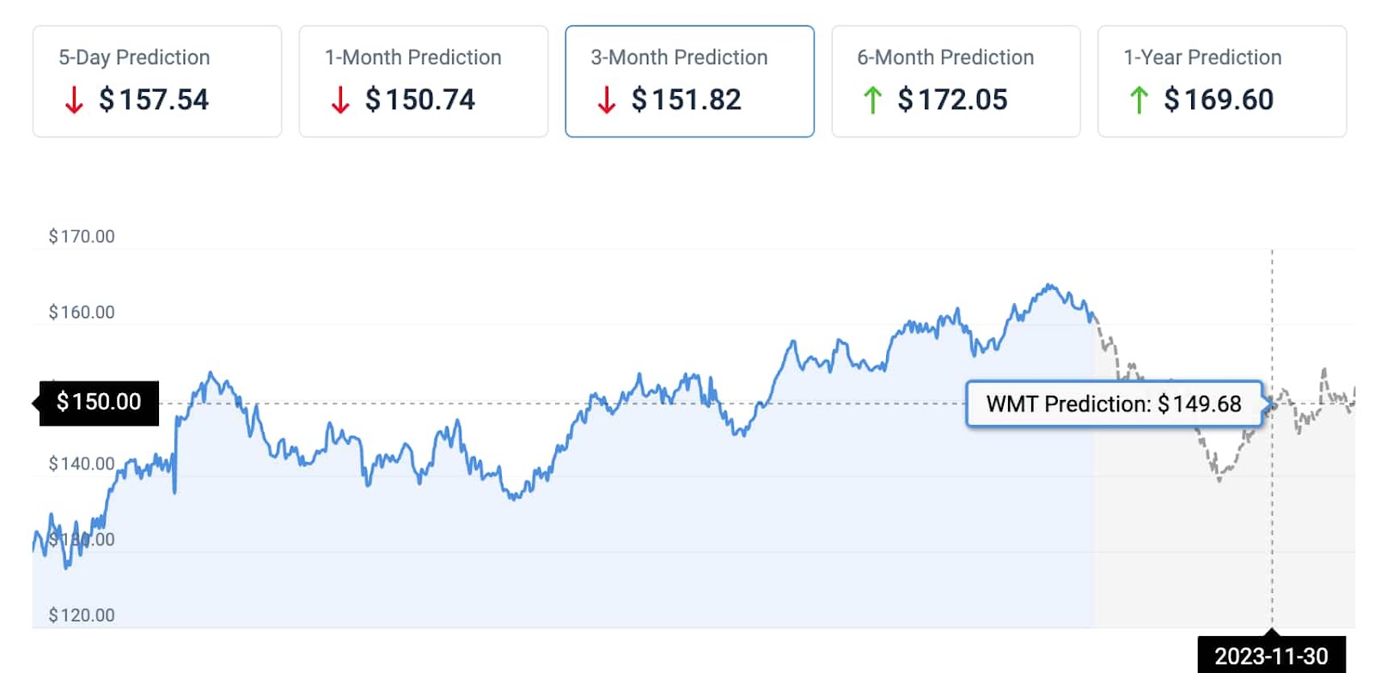The height and width of the screenshot is (673, 1375).
Task: Click the $170.00 y-axis label
Action: coord(82,236)
